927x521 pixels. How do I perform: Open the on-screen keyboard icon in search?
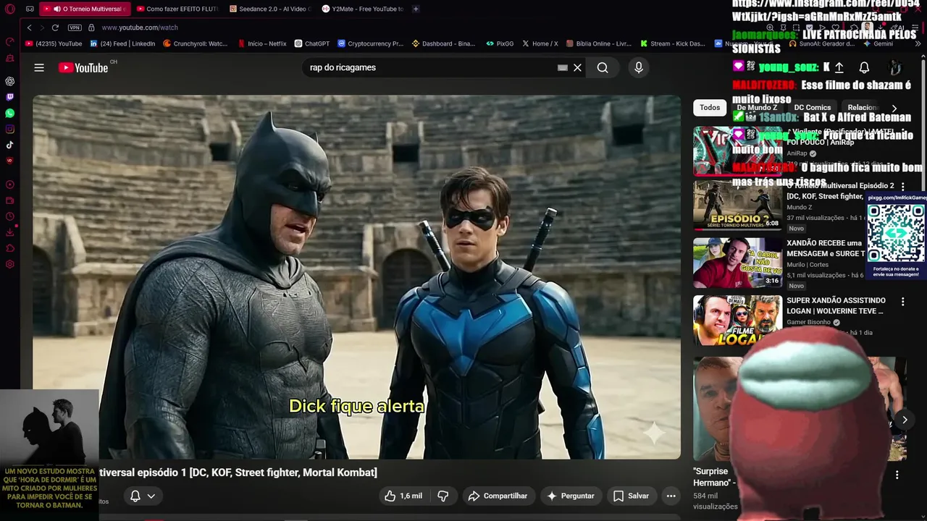click(x=563, y=67)
